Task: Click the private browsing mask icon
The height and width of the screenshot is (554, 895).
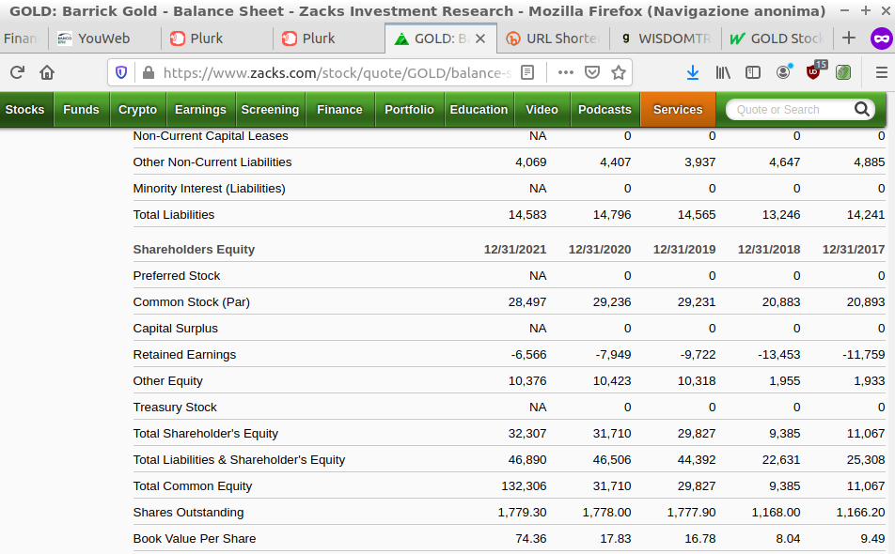Action: coord(881,38)
